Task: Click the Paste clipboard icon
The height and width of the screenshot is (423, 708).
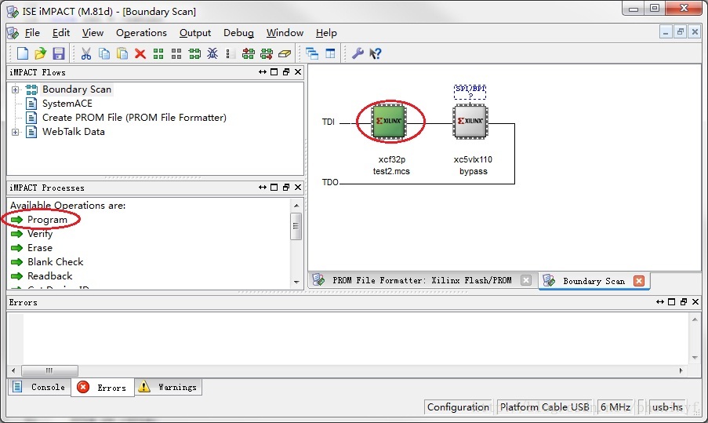Action: (122, 53)
